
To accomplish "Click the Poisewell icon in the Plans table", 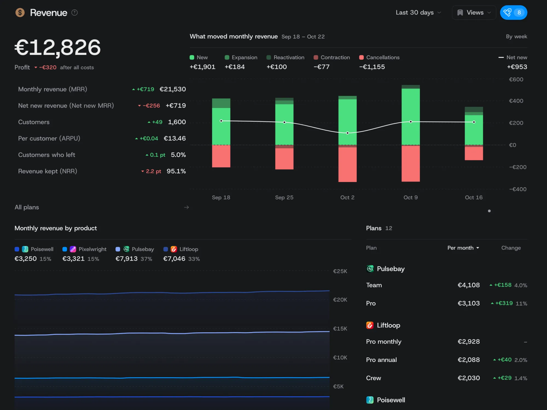I will click(x=370, y=400).
